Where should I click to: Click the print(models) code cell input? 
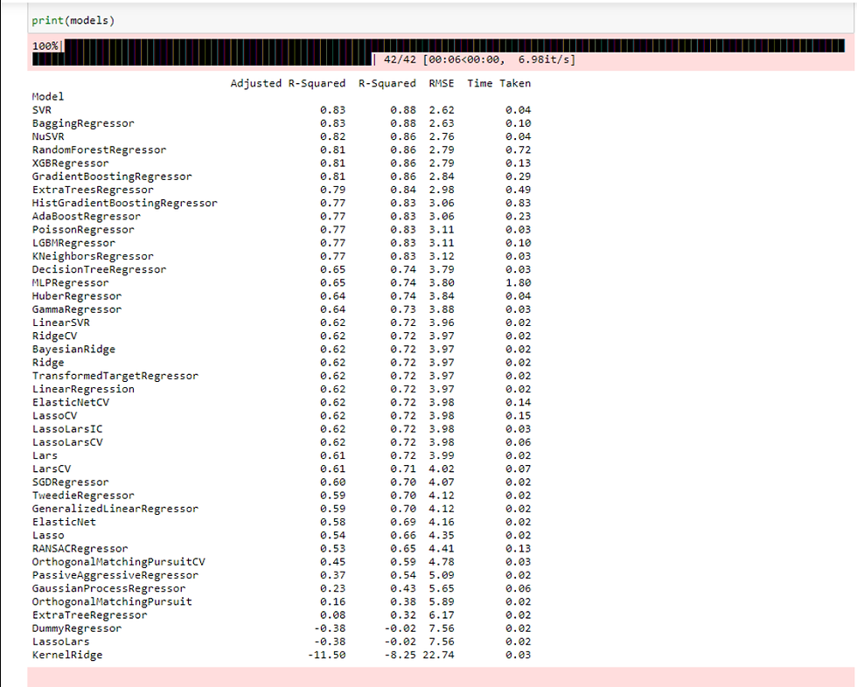tap(442, 20)
